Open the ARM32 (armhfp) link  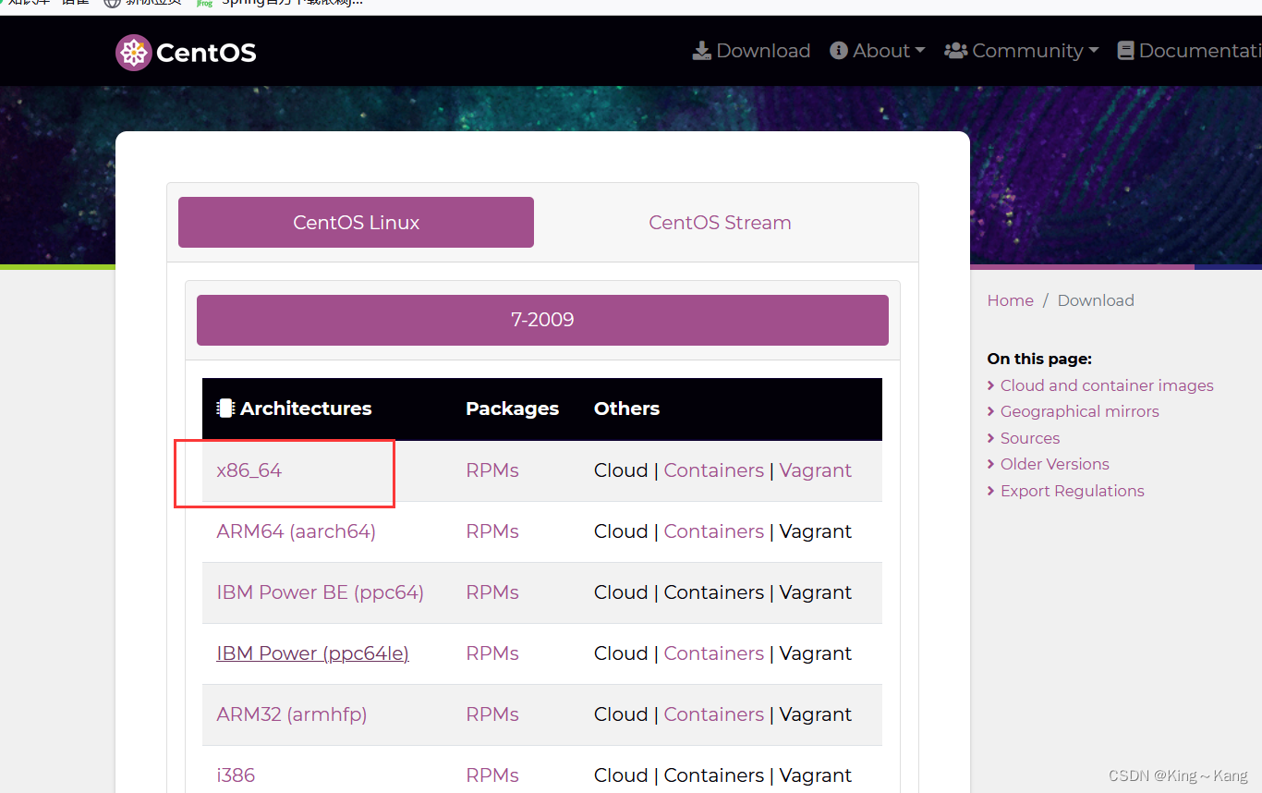point(292,714)
